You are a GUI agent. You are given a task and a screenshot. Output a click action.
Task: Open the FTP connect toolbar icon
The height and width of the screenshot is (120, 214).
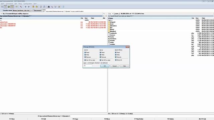coord(41,7)
